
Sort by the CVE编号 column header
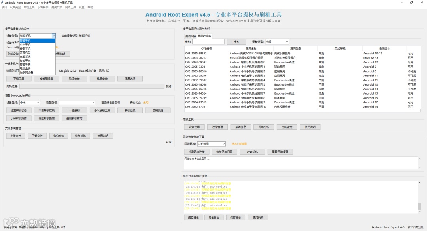point(206,48)
